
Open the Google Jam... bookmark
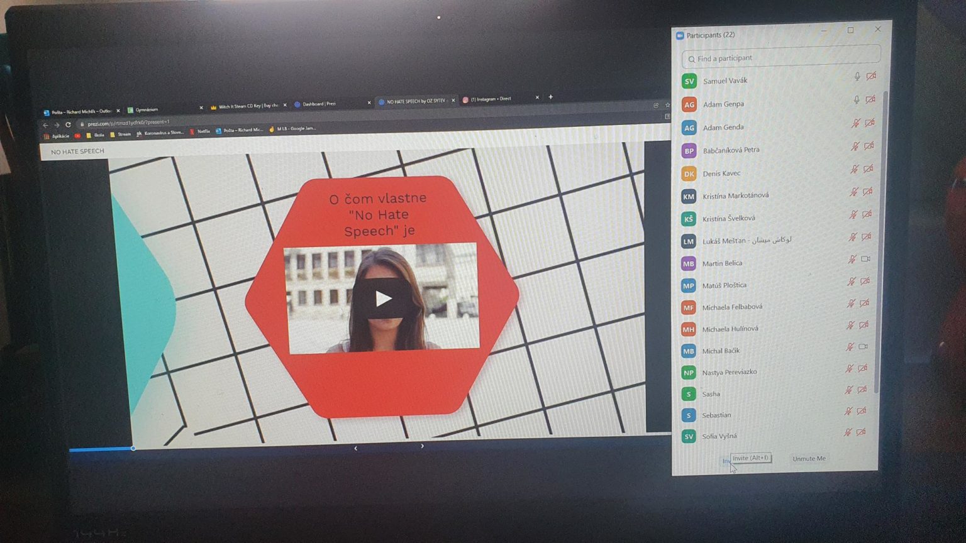tap(292, 129)
